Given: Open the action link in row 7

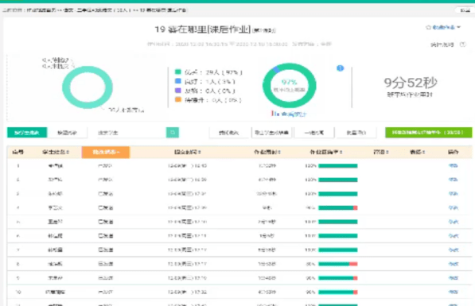Looking at the screenshot, I should (x=454, y=250).
